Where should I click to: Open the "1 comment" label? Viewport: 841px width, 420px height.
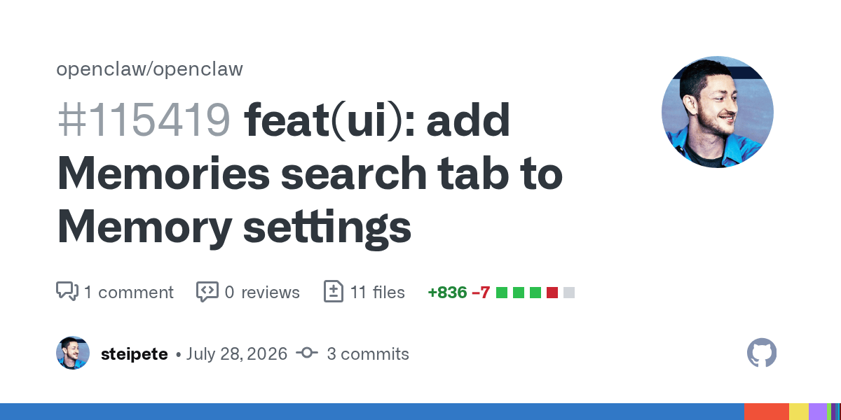(x=128, y=292)
